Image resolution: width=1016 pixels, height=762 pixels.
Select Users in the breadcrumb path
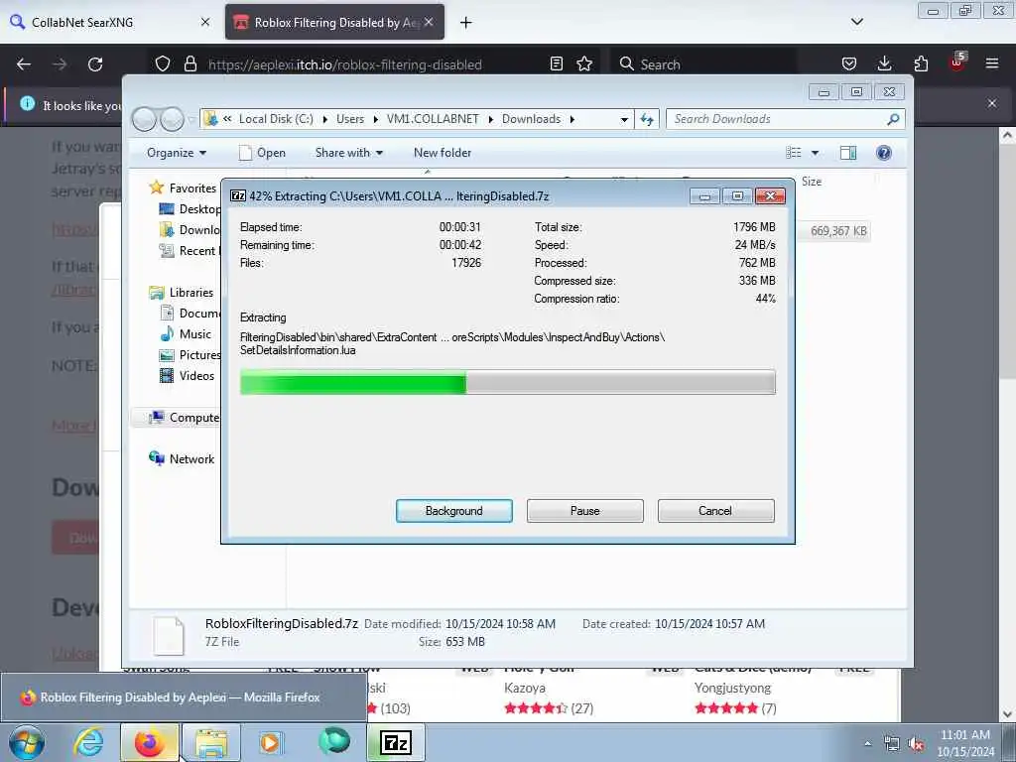click(350, 119)
